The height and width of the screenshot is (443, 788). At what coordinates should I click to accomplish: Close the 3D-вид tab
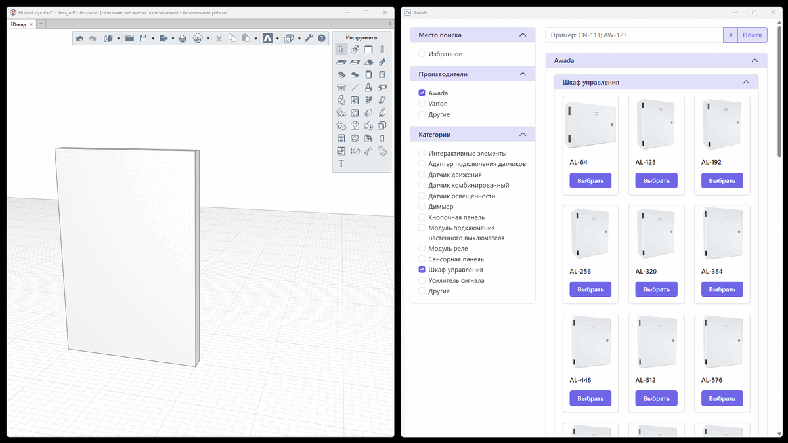[31, 24]
